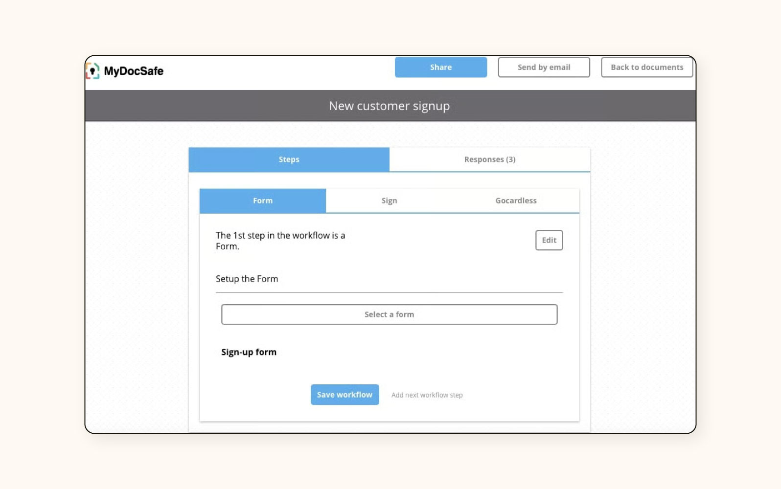
Task: Click the Send by email button
Action: pyautogui.click(x=544, y=67)
